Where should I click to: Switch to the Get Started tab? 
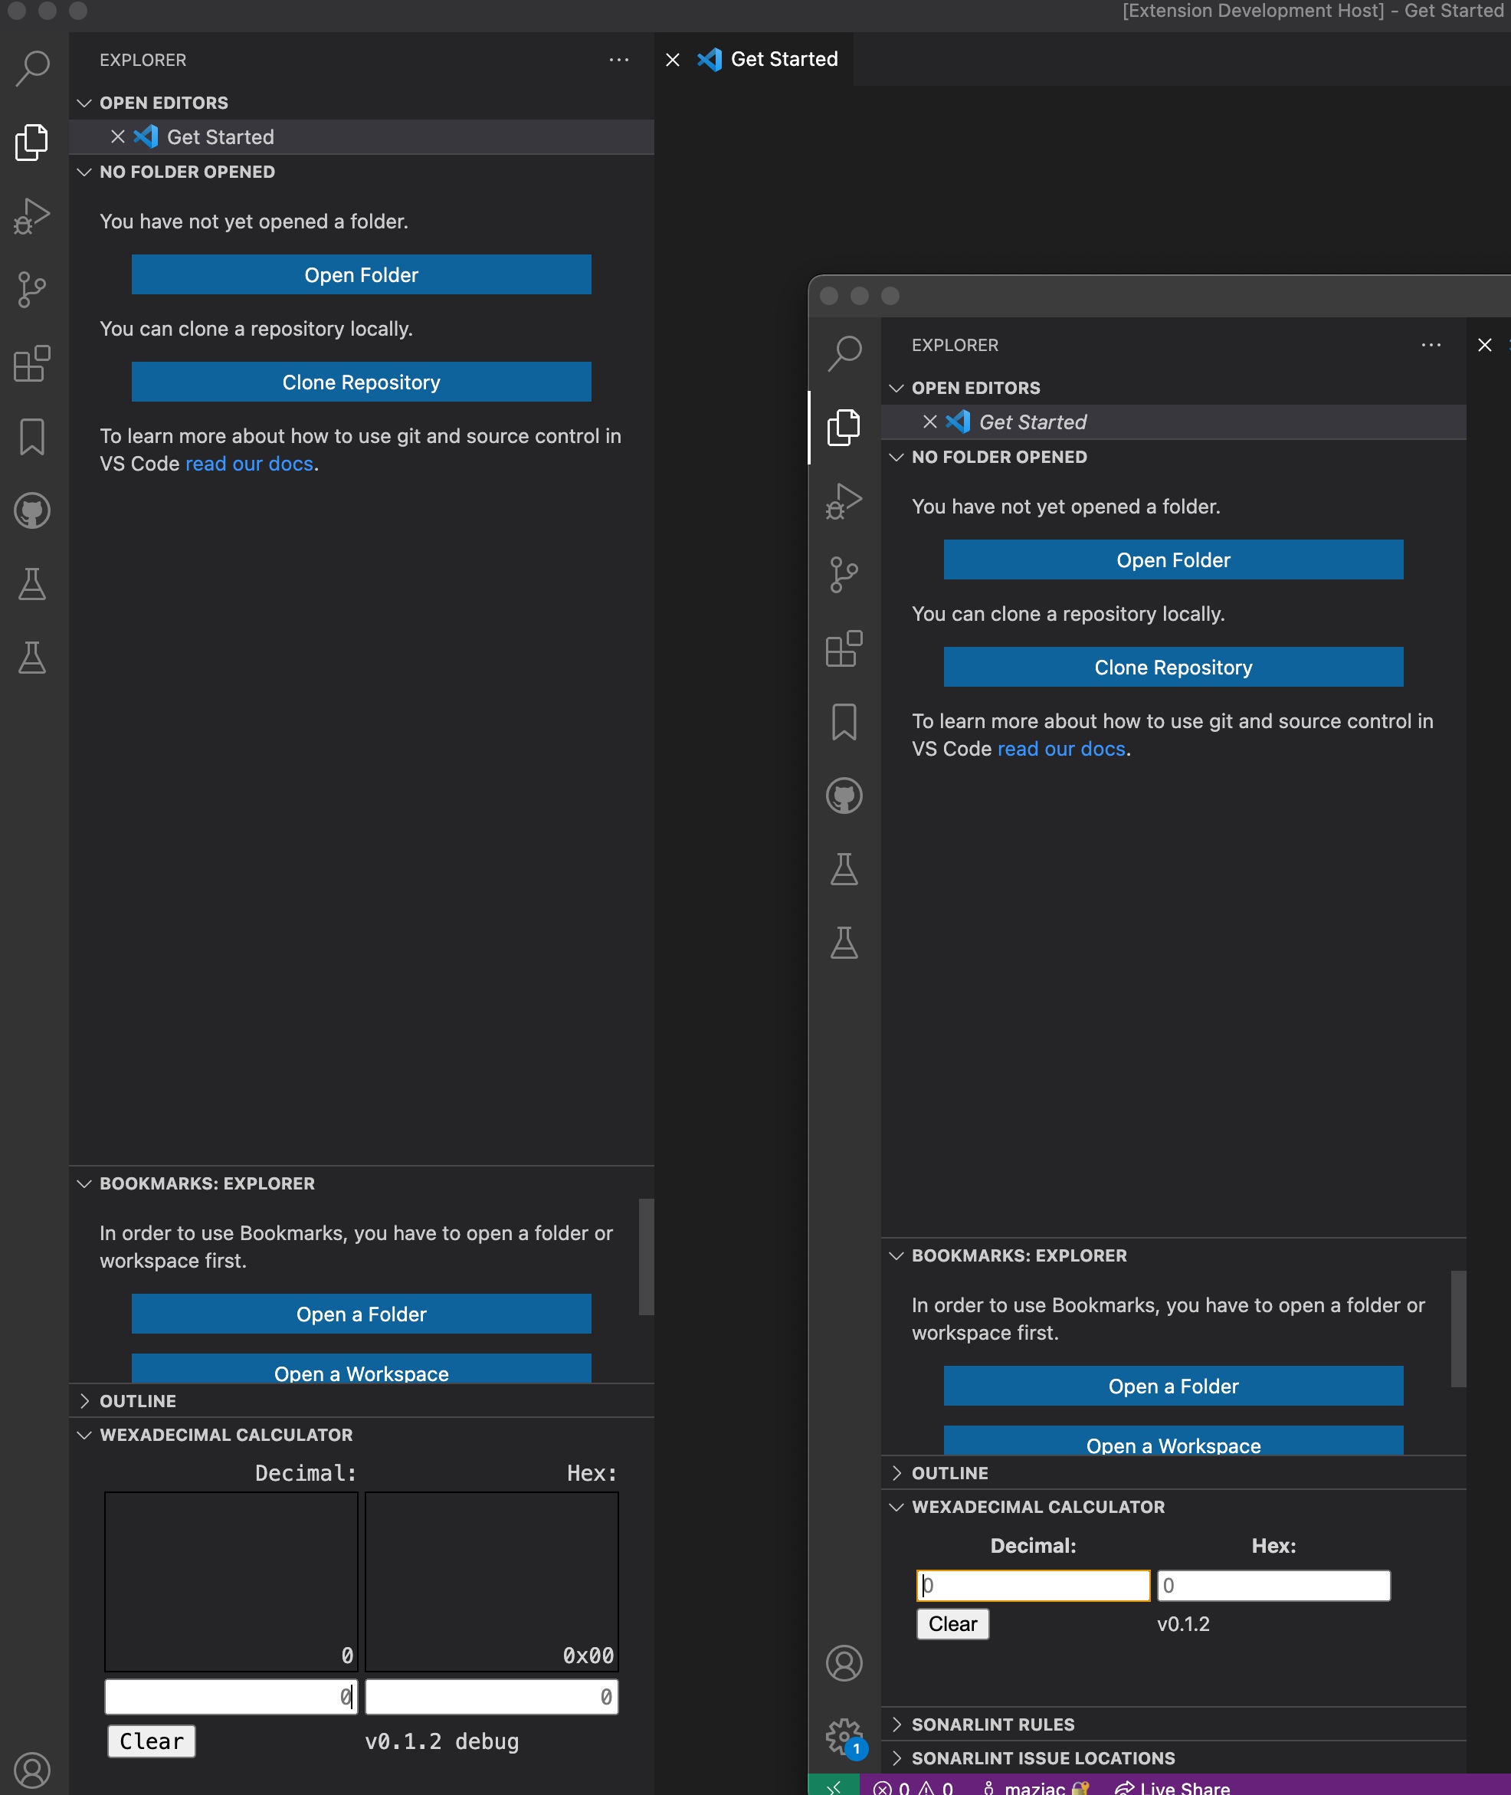784,59
